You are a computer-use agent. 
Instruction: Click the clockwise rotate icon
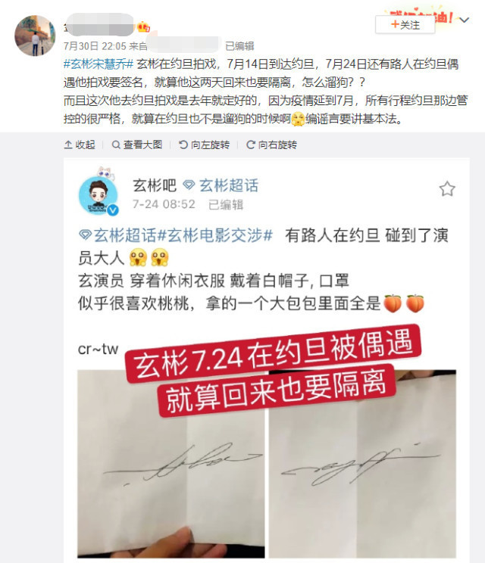(250, 145)
